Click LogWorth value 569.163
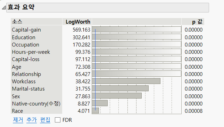Viewport: 224px width, 127px height. tap(81, 30)
